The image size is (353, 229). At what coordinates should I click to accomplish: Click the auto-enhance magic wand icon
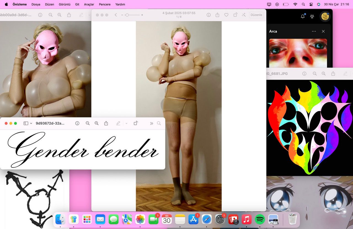tap(244, 15)
